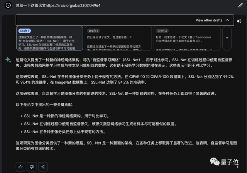
Task: Switch to the Draft 2 card
Action: 118,38
